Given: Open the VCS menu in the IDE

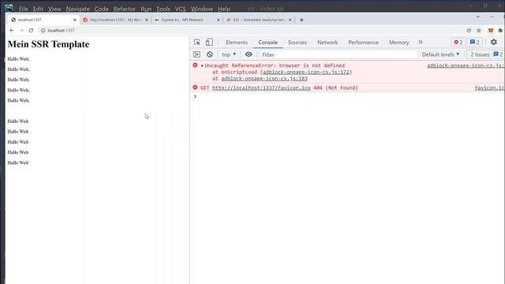Looking at the screenshot, I should pos(181,9).
